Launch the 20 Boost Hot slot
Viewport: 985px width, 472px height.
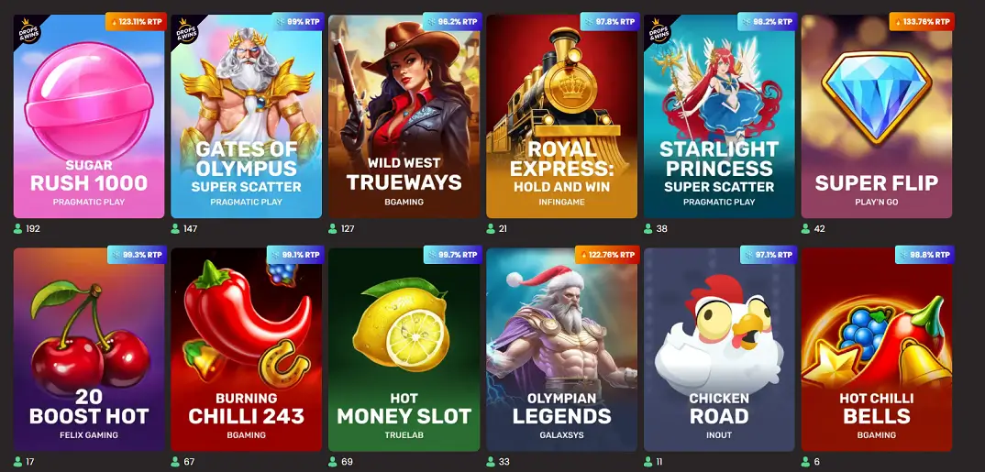click(89, 349)
